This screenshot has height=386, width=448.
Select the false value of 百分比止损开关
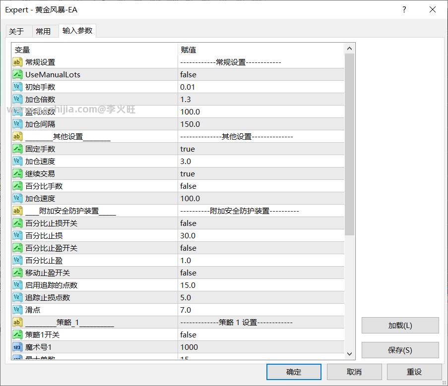click(261, 223)
